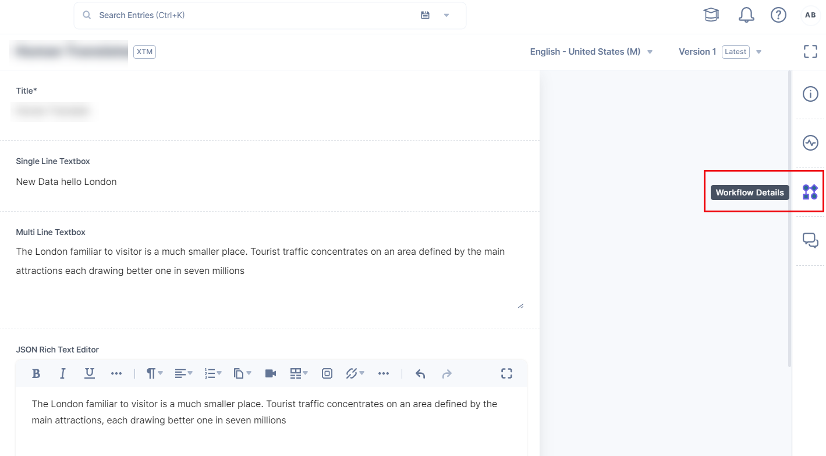Image resolution: width=826 pixels, height=456 pixels.
Task: Click the Title* field label
Action: pyautogui.click(x=27, y=91)
